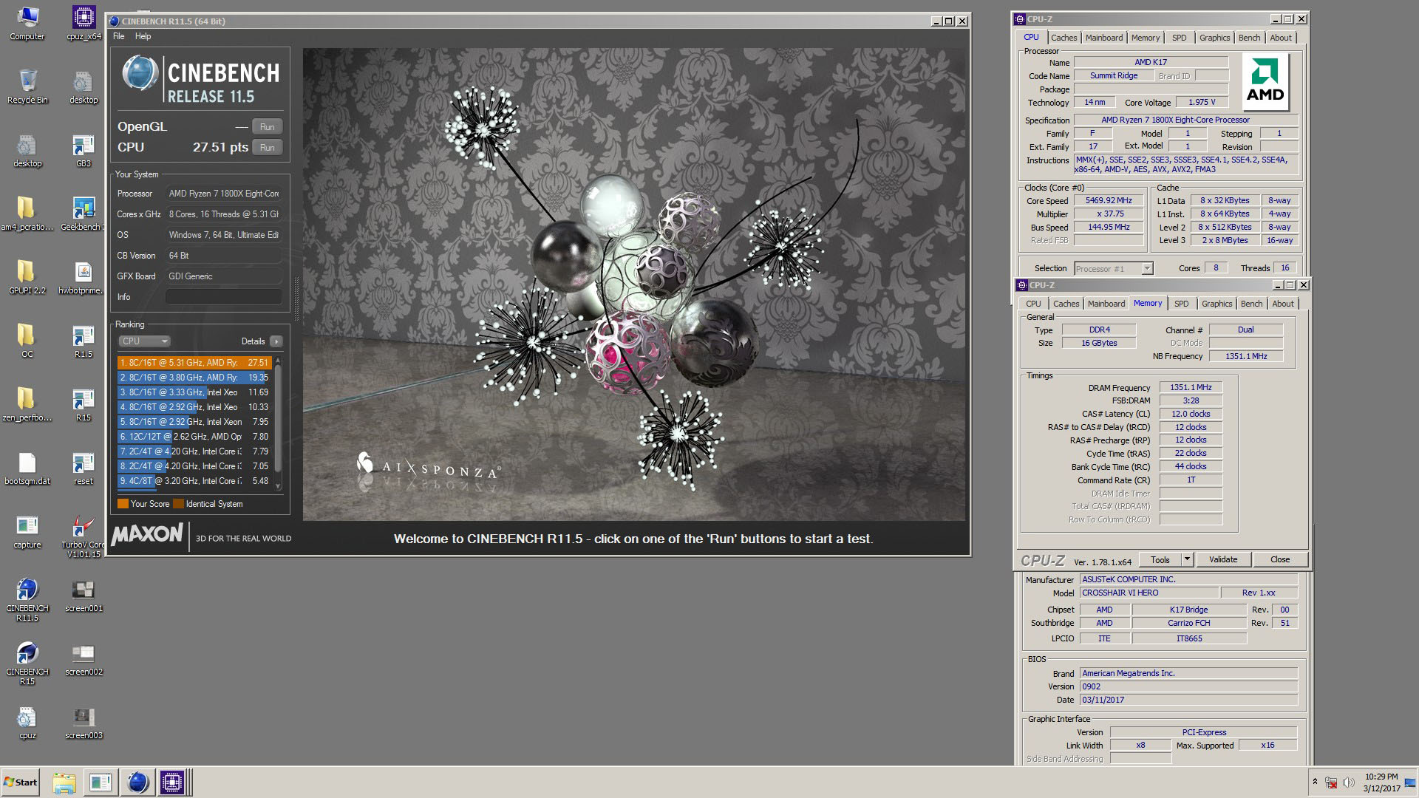This screenshot has height=798, width=1419.
Task: Open the Help menu in Cinebench
Action: (143, 36)
